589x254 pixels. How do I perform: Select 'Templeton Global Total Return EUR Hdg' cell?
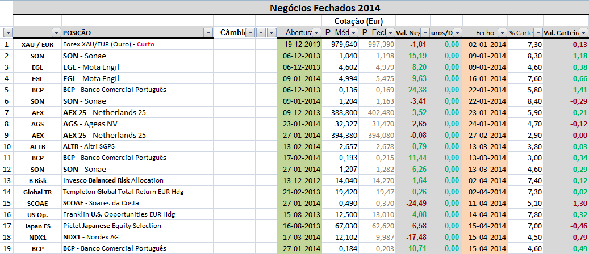pos(137,192)
